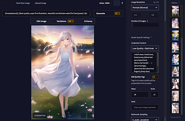Click the Edit Image button

pyautogui.click(x=40, y=21)
